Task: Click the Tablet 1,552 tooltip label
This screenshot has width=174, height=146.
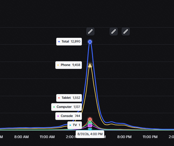Action: click(69, 98)
